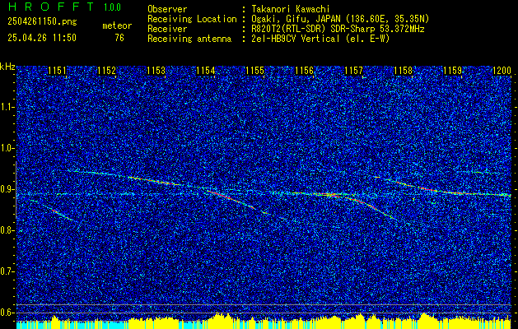The image size is (518, 329).
Task: Click the HROFFT program title
Action: pos(51,7)
